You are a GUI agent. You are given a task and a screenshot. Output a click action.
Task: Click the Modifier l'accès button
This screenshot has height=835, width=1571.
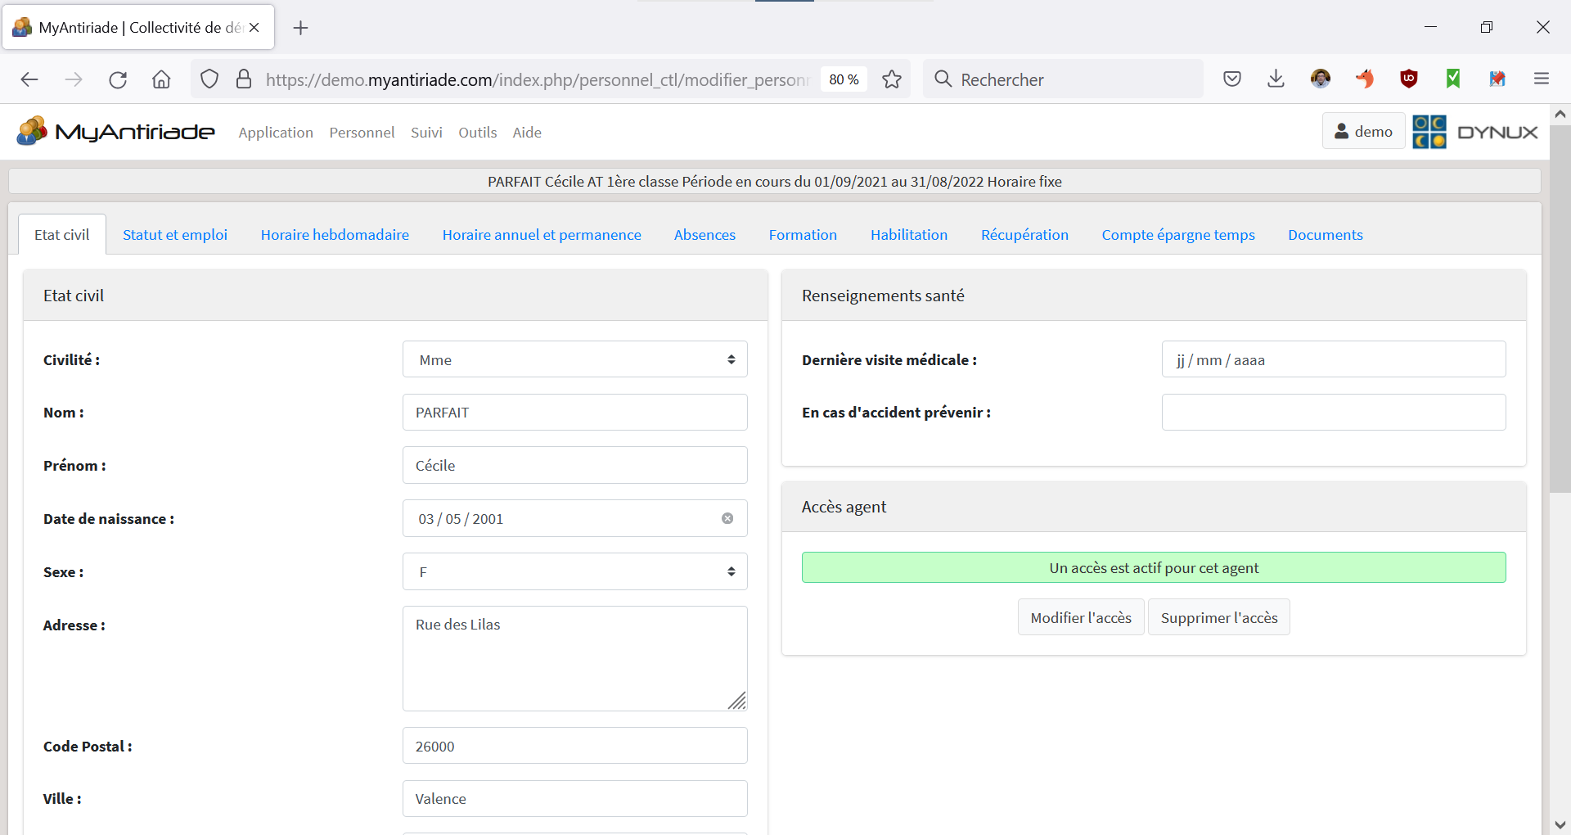(x=1081, y=617)
